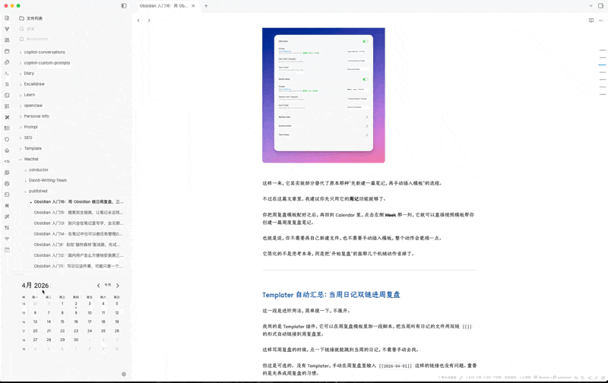Go to next month in the calendar
The height and width of the screenshot is (383, 608).
pos(118,286)
